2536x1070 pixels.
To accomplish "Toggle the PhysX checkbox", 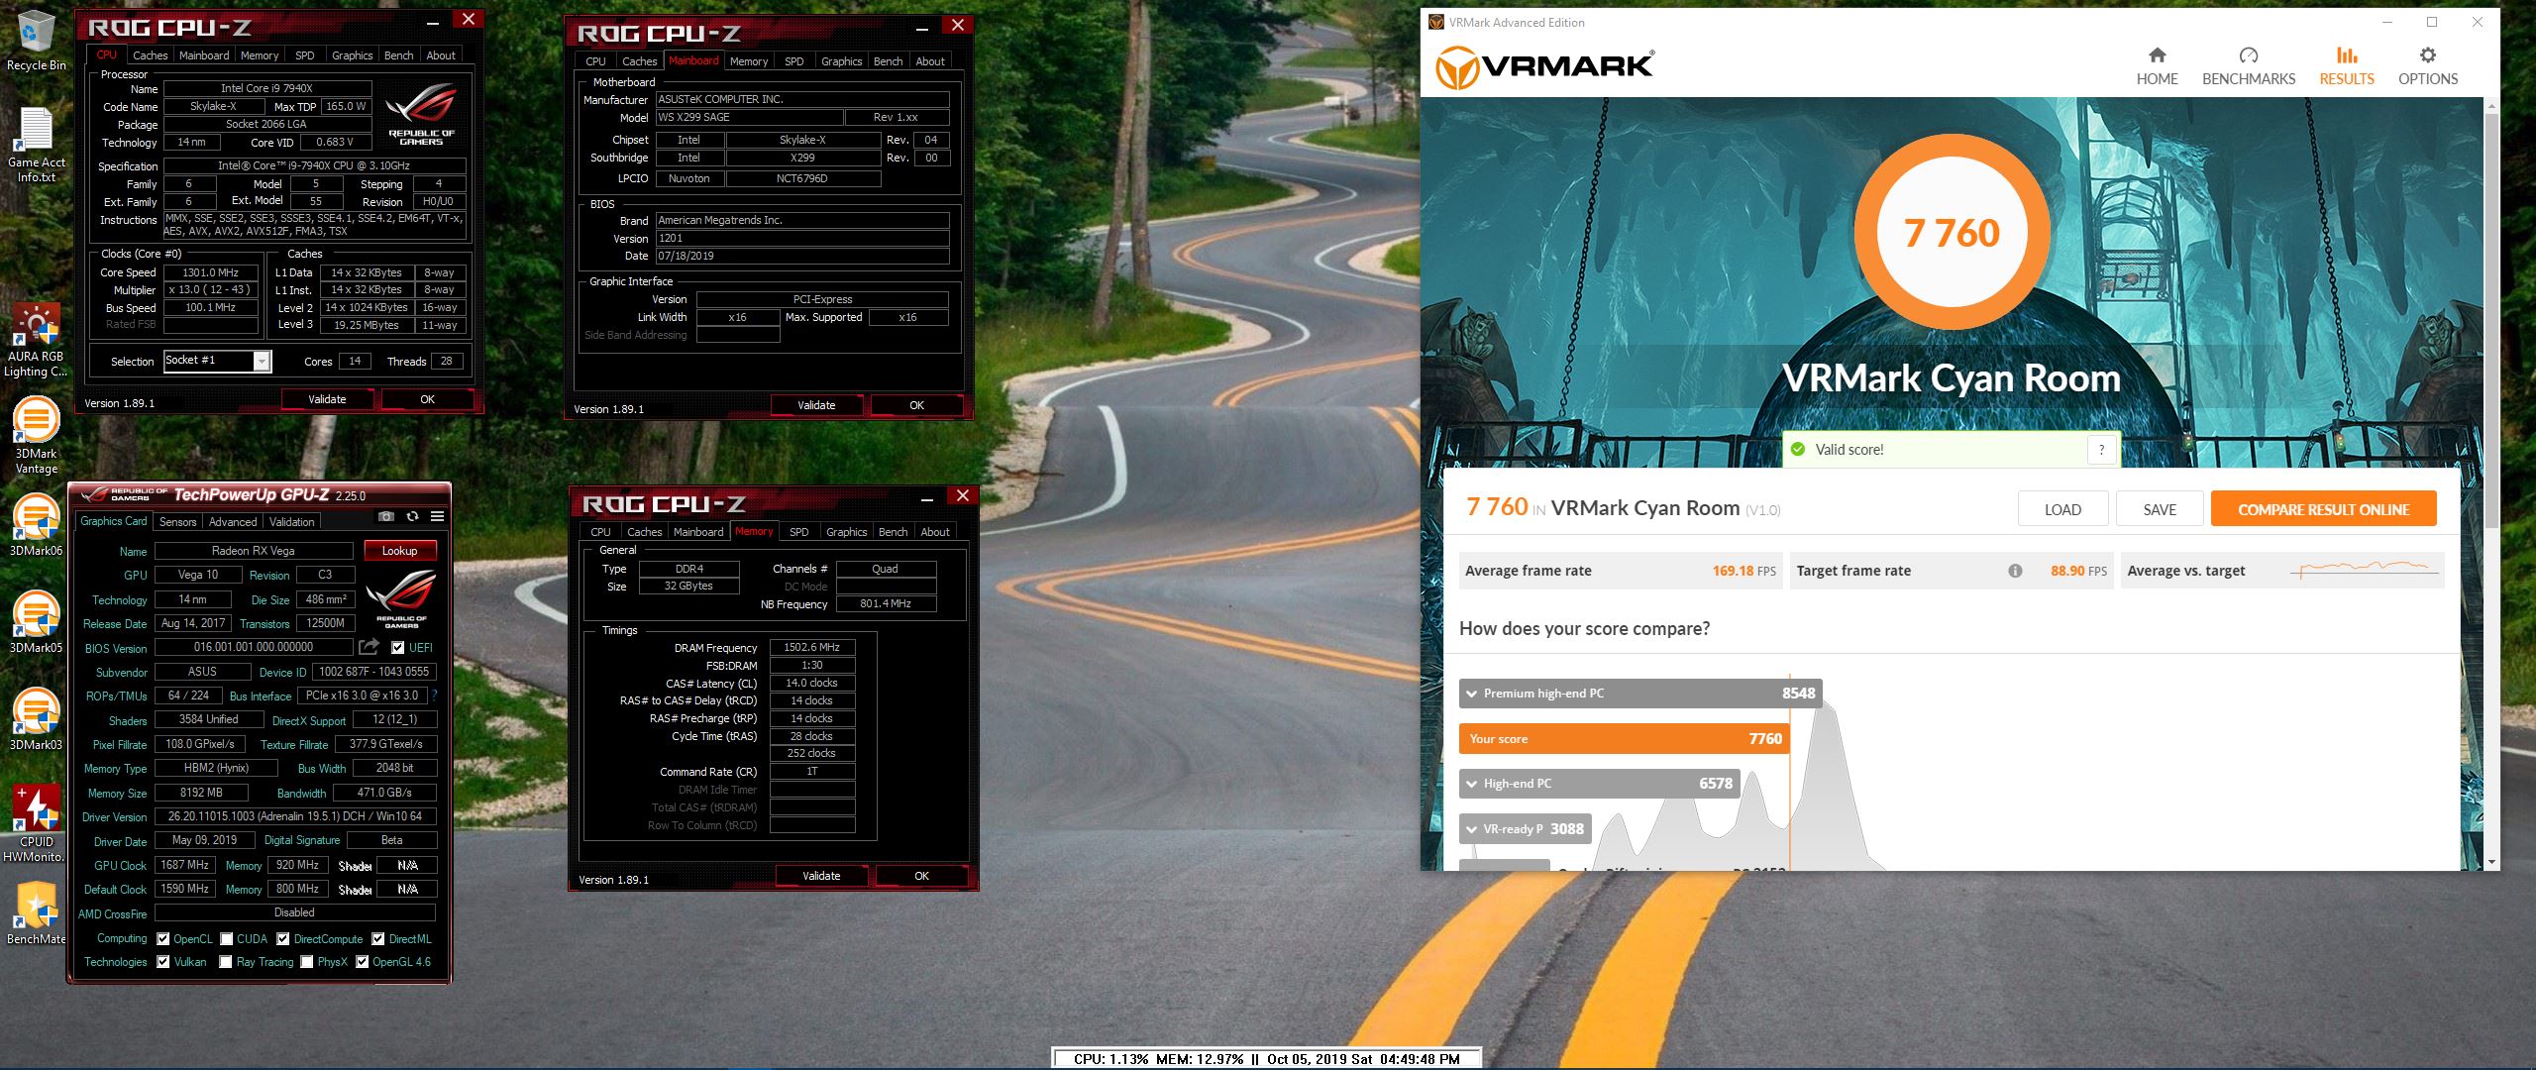I will 307,962.
